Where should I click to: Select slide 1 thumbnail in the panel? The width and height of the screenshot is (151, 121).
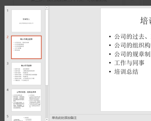[x=26, y=21]
